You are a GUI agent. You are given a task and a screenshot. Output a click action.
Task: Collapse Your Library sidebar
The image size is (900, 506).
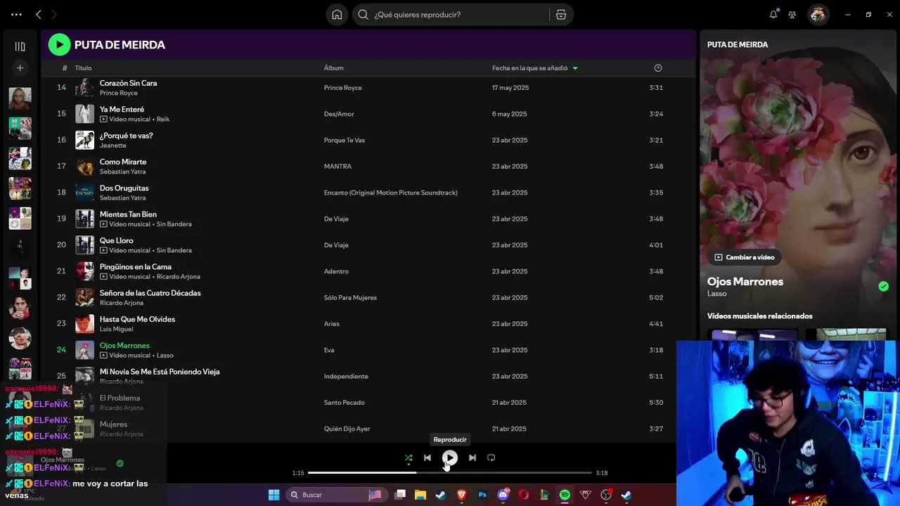tap(20, 46)
